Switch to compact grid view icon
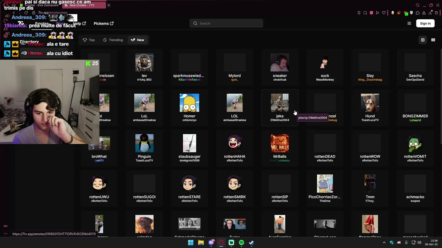This screenshot has height=248, width=442. coord(433,40)
